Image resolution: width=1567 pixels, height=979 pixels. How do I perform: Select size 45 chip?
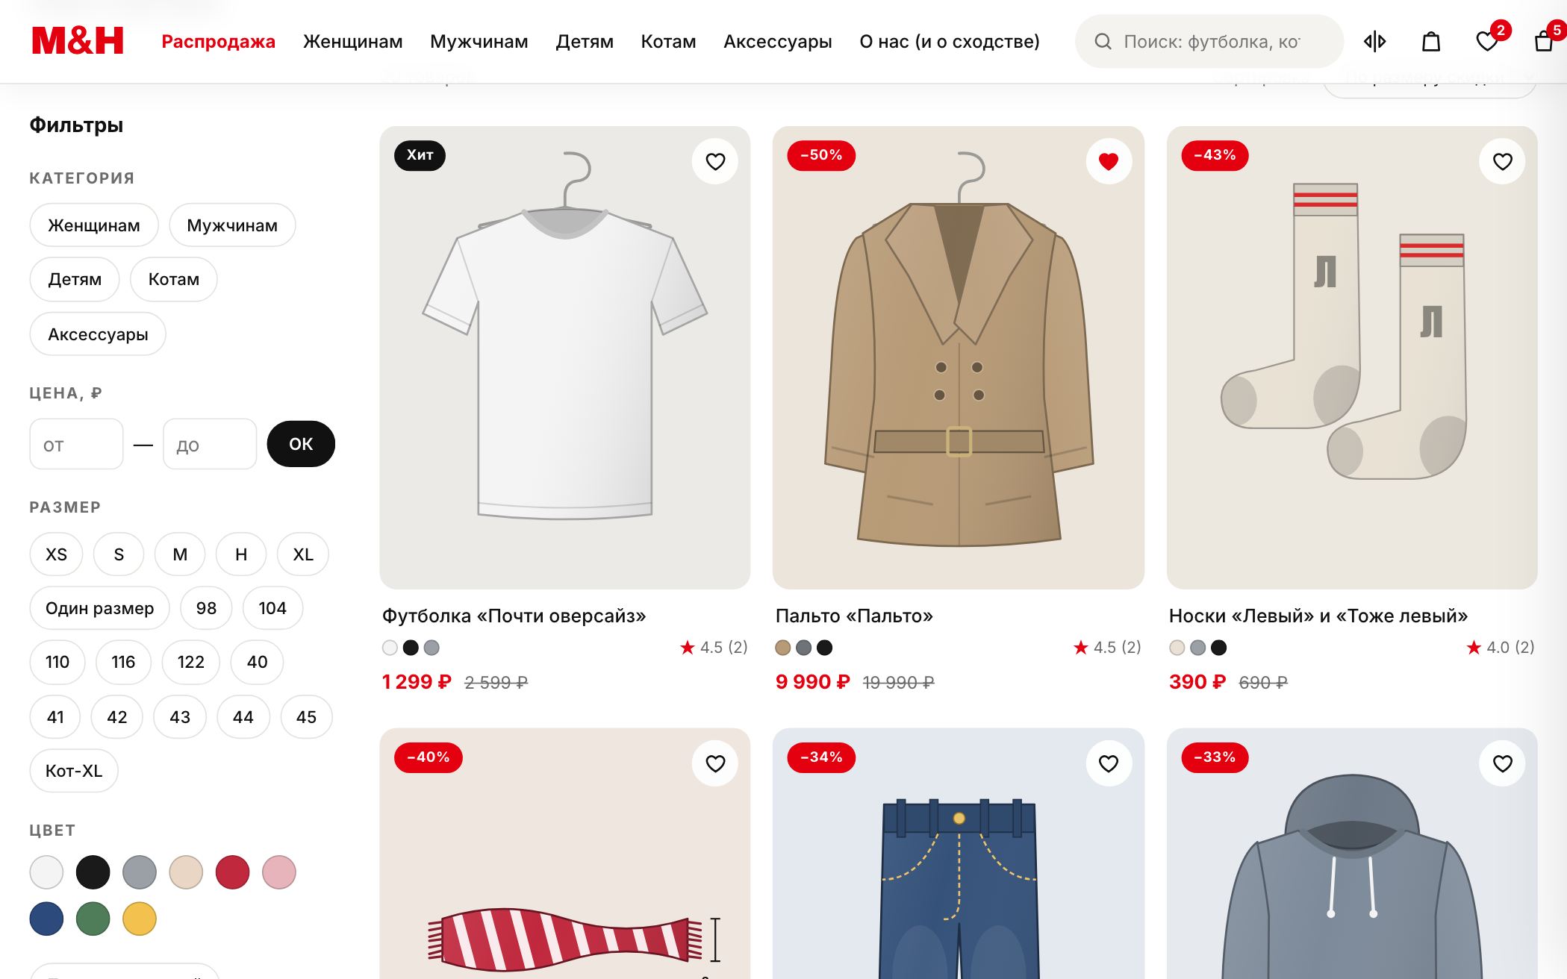[x=306, y=717]
